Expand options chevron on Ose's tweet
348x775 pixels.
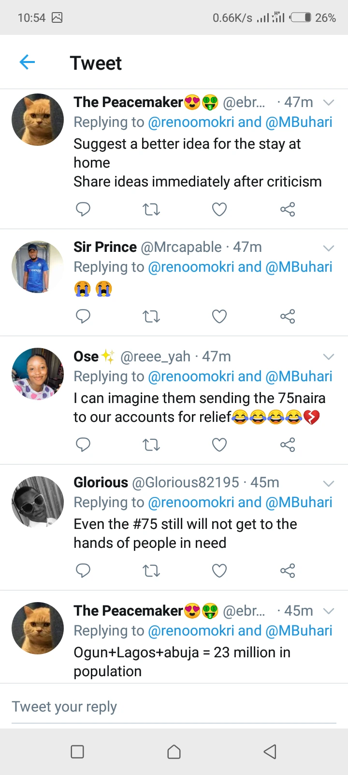329,357
